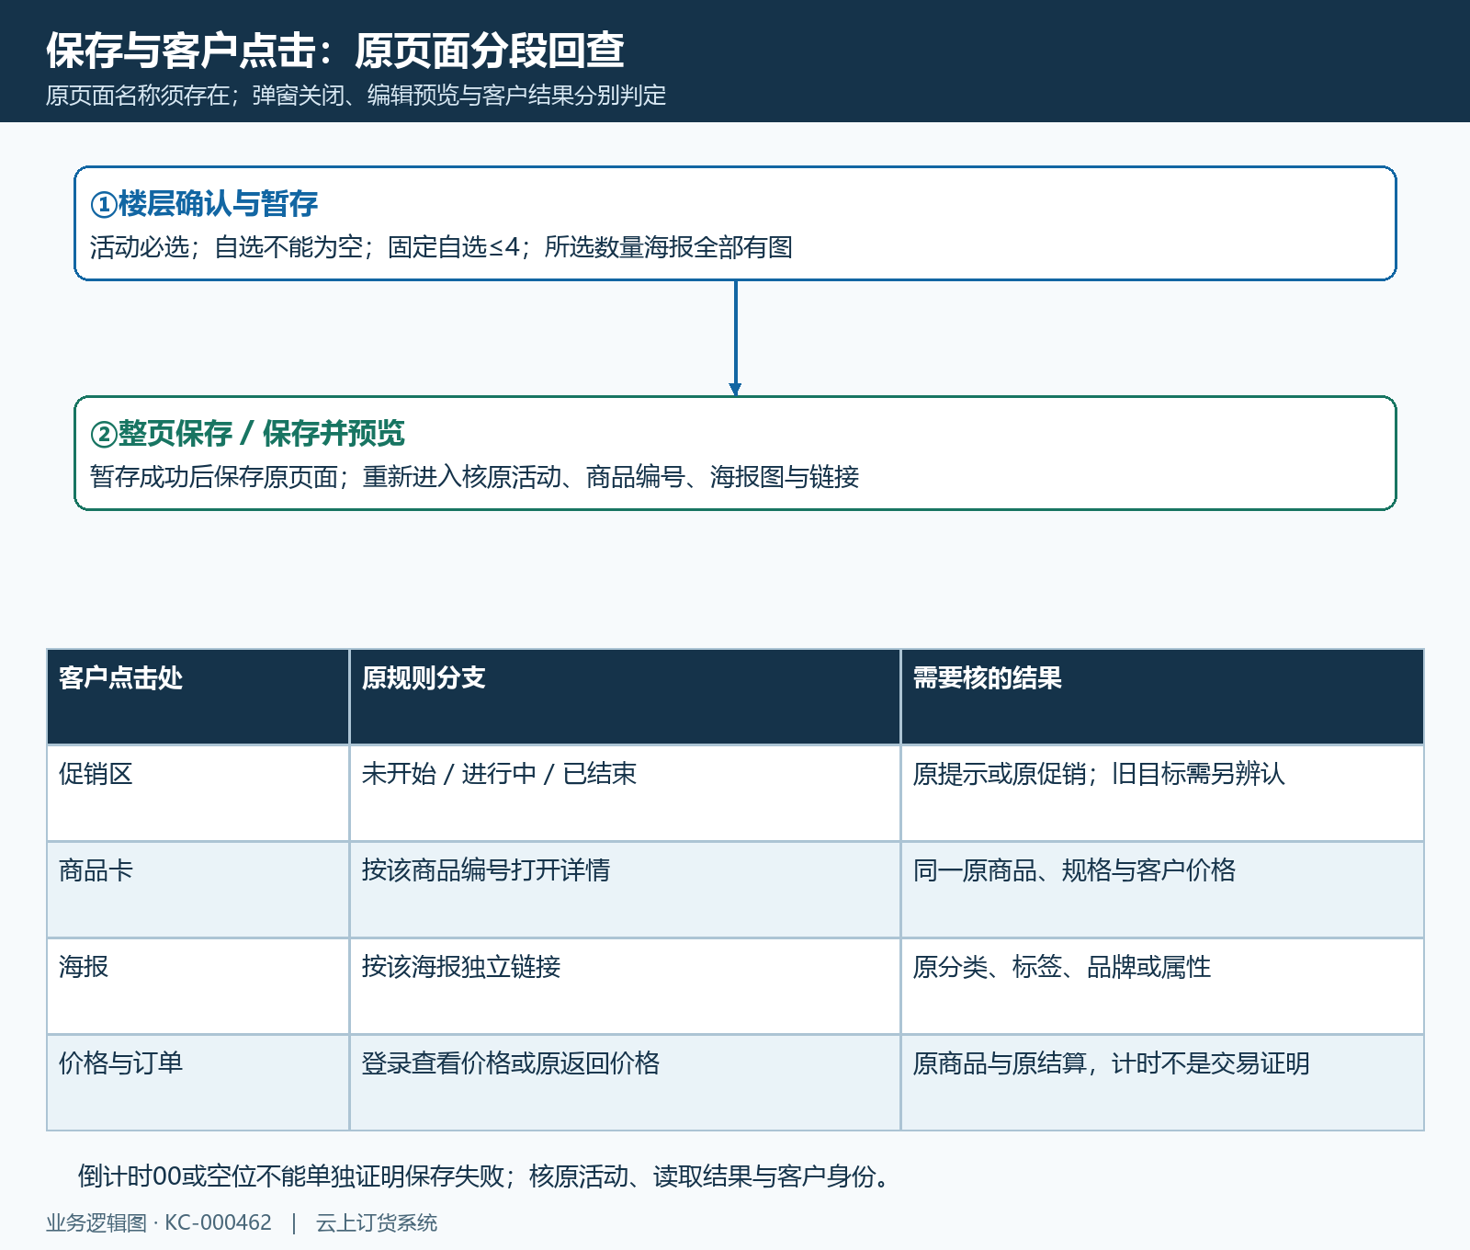Select the 海报 table cell
Screen dimensions: 1470x1250
pyautogui.click(x=198, y=986)
